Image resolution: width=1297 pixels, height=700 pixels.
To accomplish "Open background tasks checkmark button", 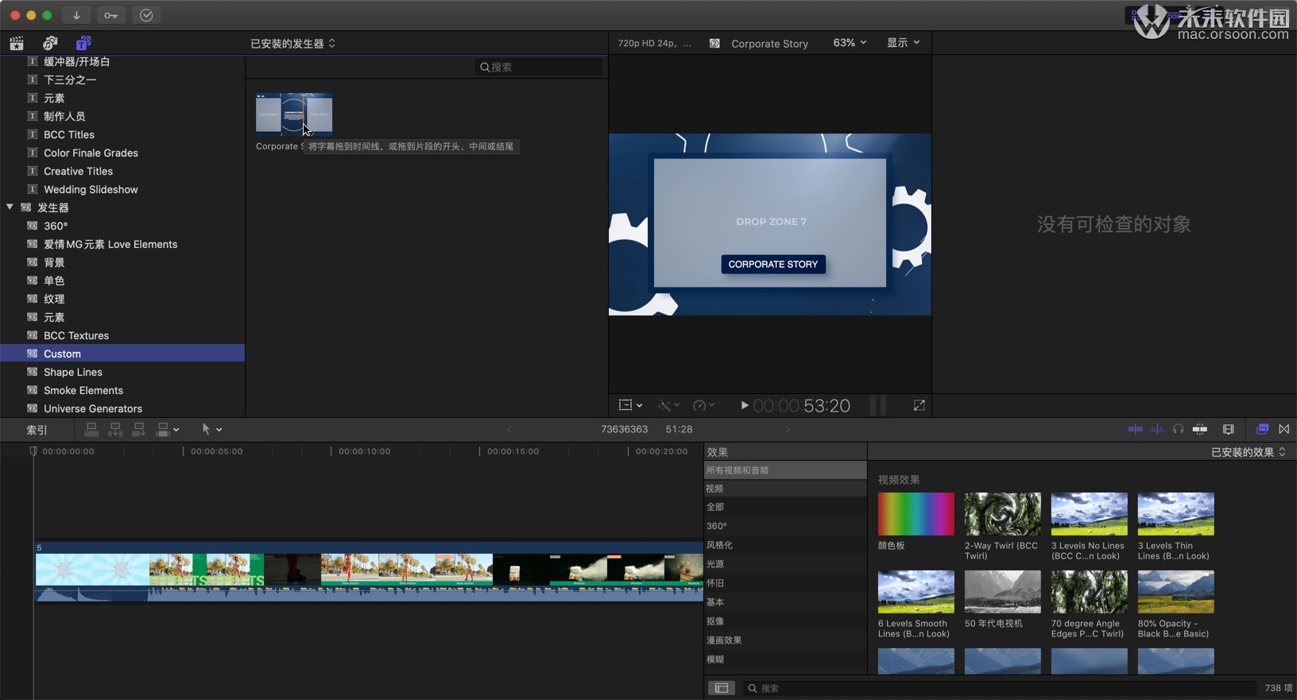I will (146, 15).
